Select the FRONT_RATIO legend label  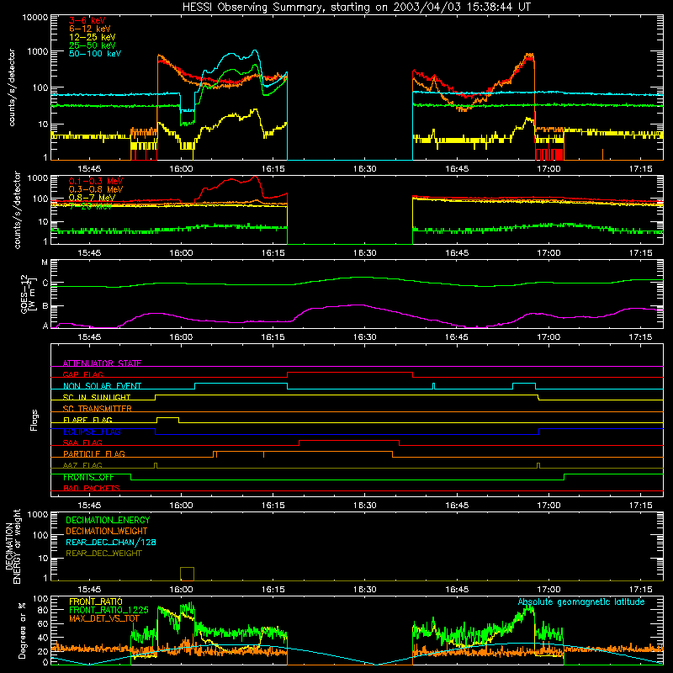tap(96, 601)
